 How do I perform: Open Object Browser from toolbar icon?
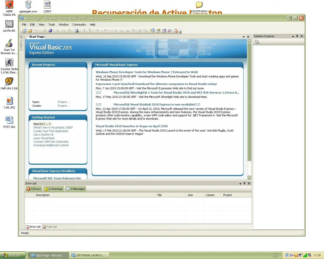164,31
